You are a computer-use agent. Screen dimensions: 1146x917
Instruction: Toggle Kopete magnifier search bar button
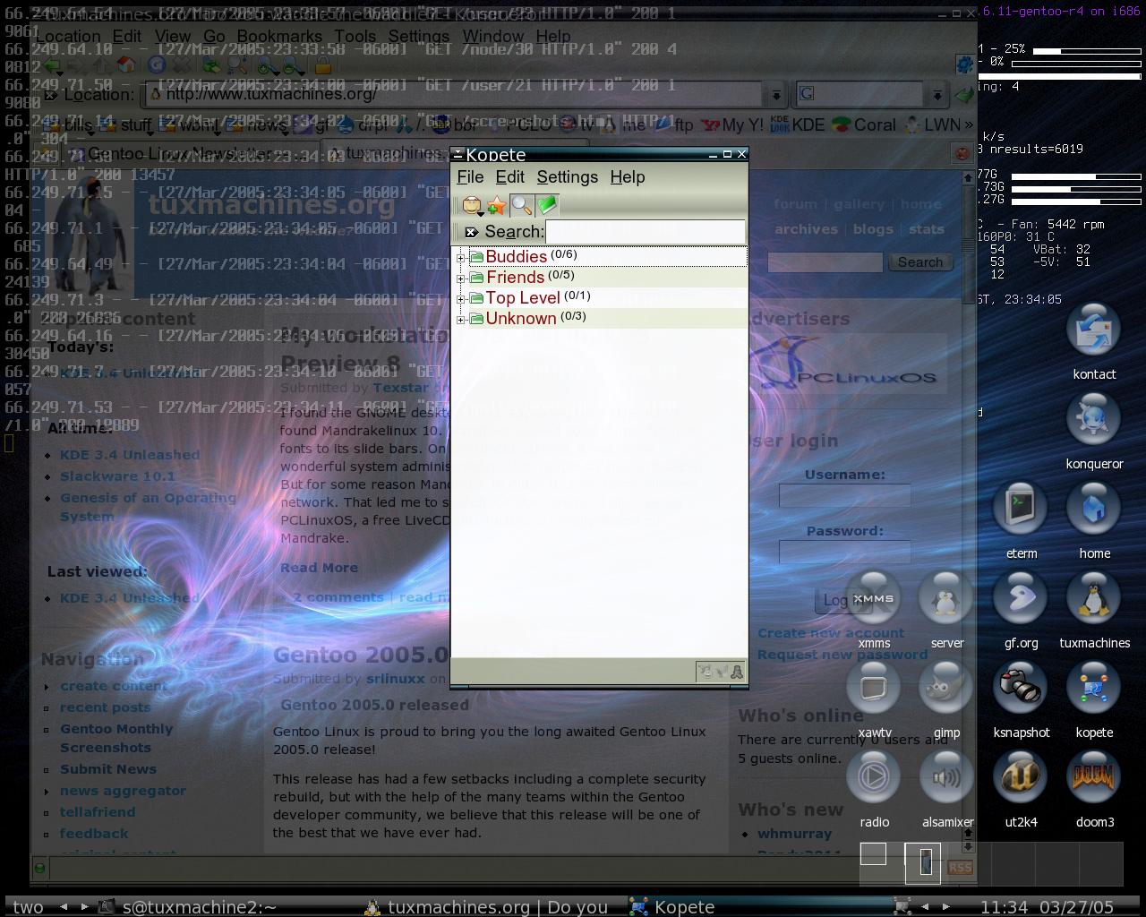(x=522, y=206)
